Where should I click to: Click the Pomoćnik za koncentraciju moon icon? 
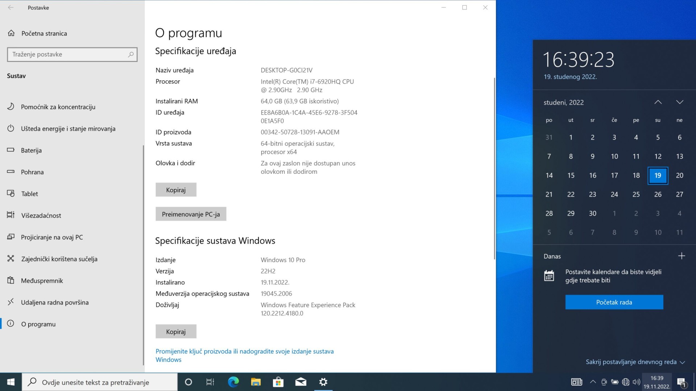(11, 106)
